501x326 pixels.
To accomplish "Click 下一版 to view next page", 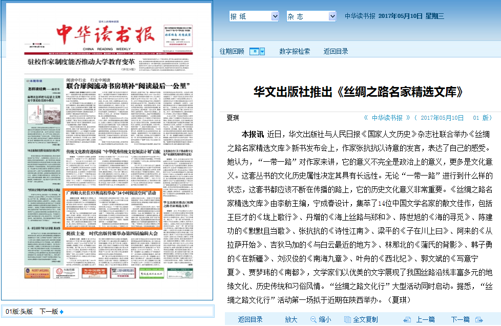I will 49,312.
